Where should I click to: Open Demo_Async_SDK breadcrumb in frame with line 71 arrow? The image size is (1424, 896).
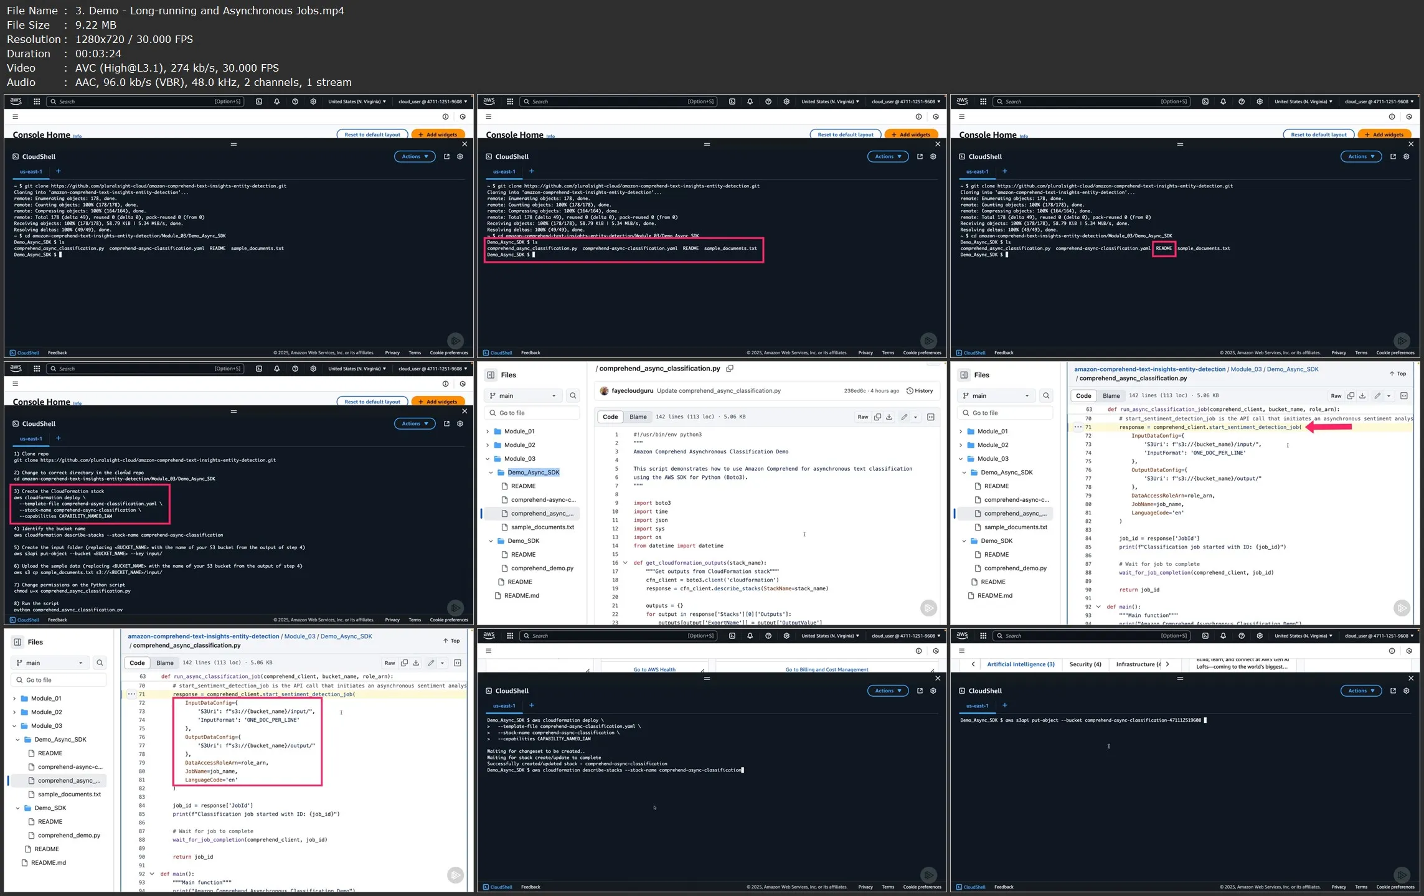click(x=1292, y=369)
